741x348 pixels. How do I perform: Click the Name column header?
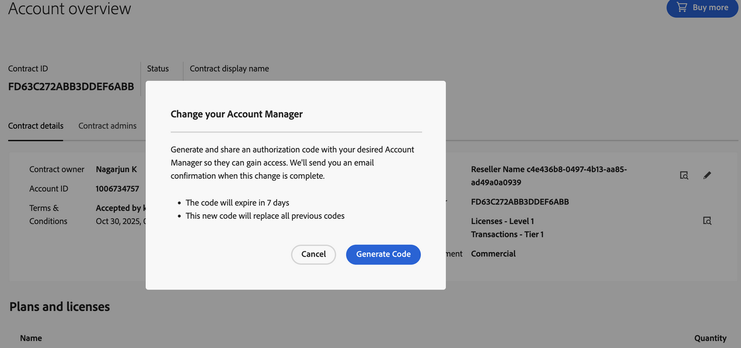[x=31, y=338]
